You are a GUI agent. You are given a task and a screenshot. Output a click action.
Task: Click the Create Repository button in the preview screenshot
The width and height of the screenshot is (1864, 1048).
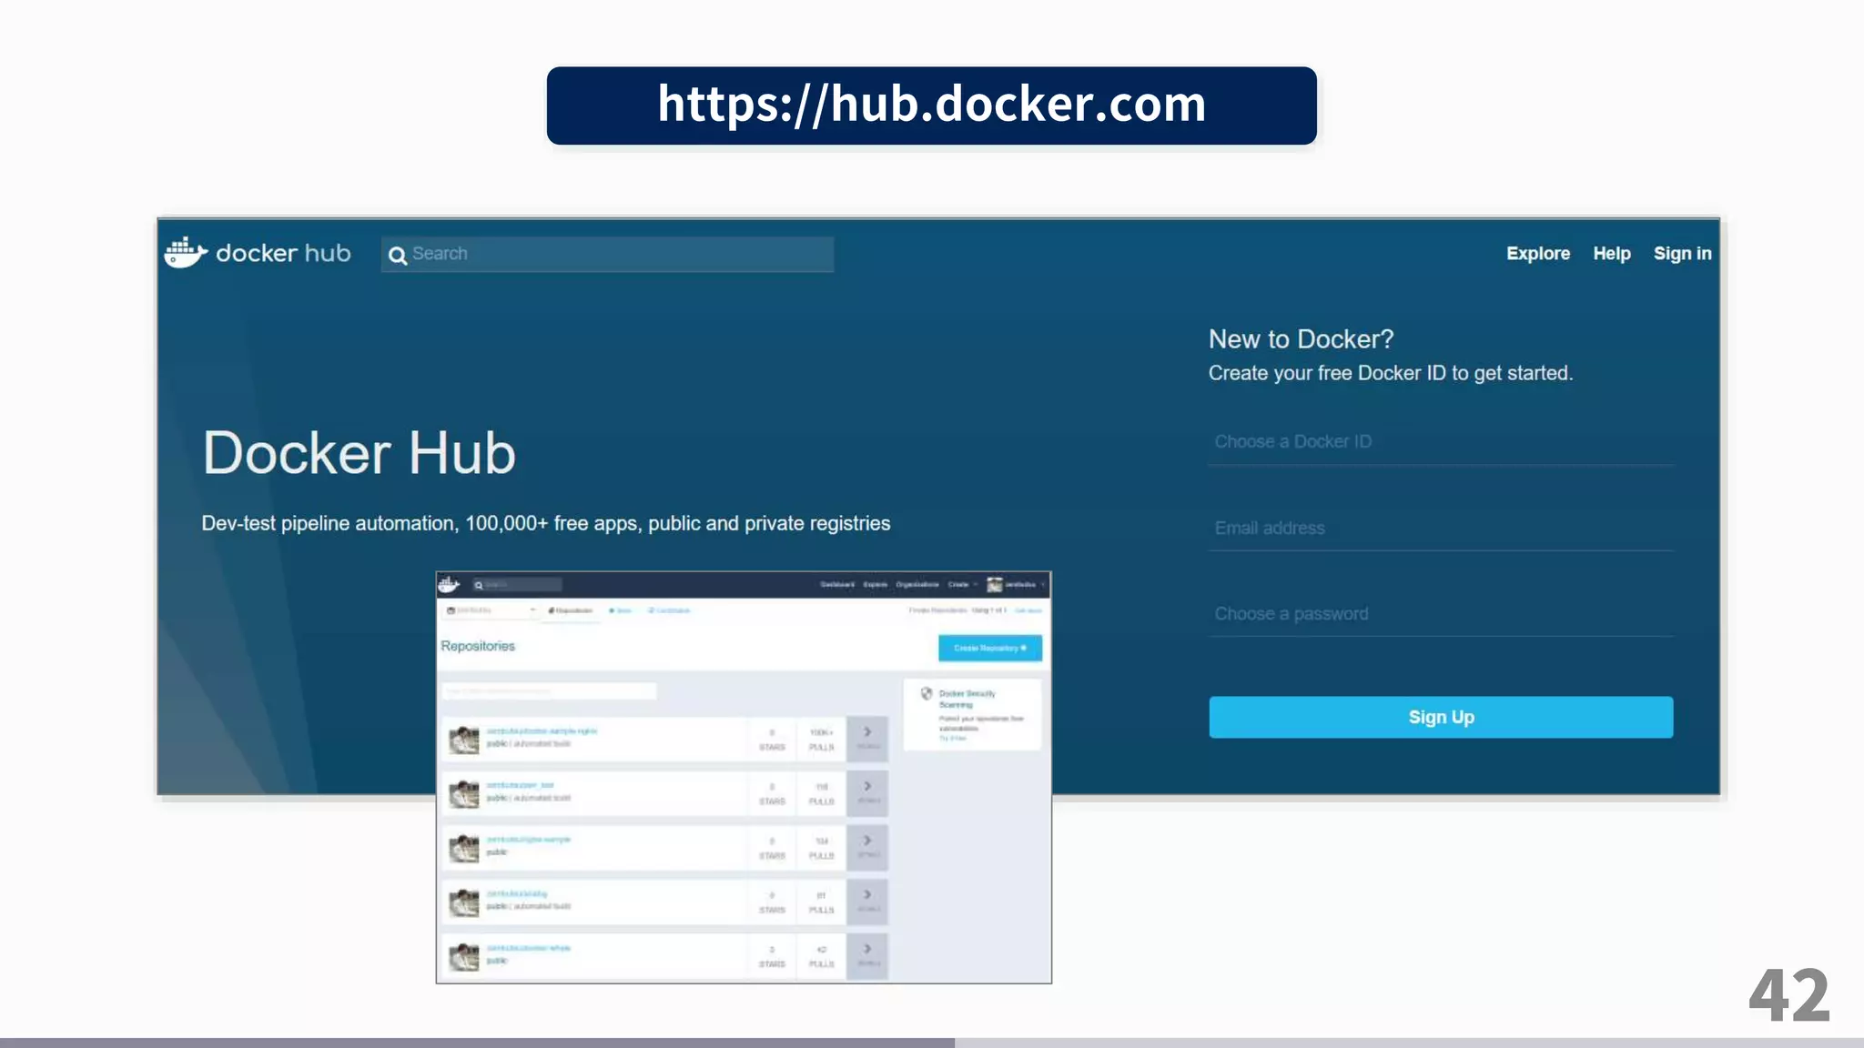[x=990, y=648]
